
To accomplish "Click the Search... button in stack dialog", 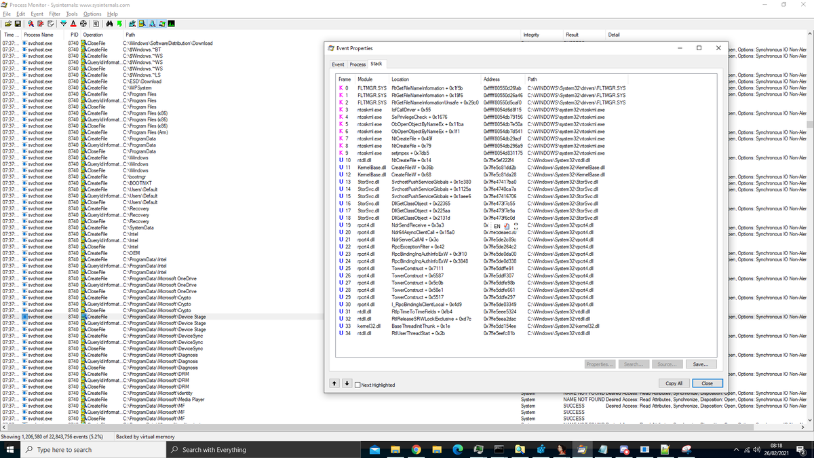I will (634, 364).
